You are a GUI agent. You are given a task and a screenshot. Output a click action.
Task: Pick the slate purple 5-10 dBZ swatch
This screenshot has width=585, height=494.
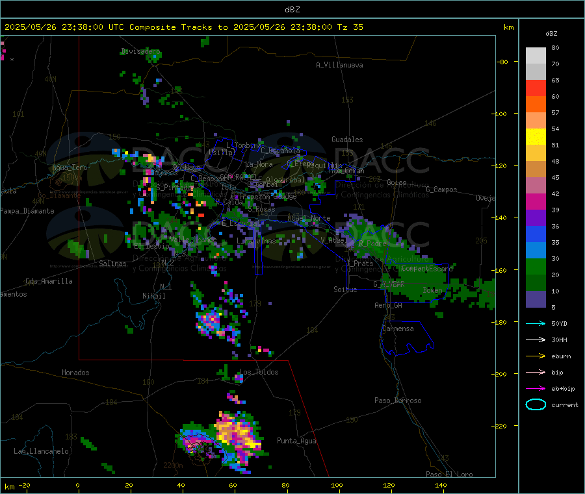(536, 299)
